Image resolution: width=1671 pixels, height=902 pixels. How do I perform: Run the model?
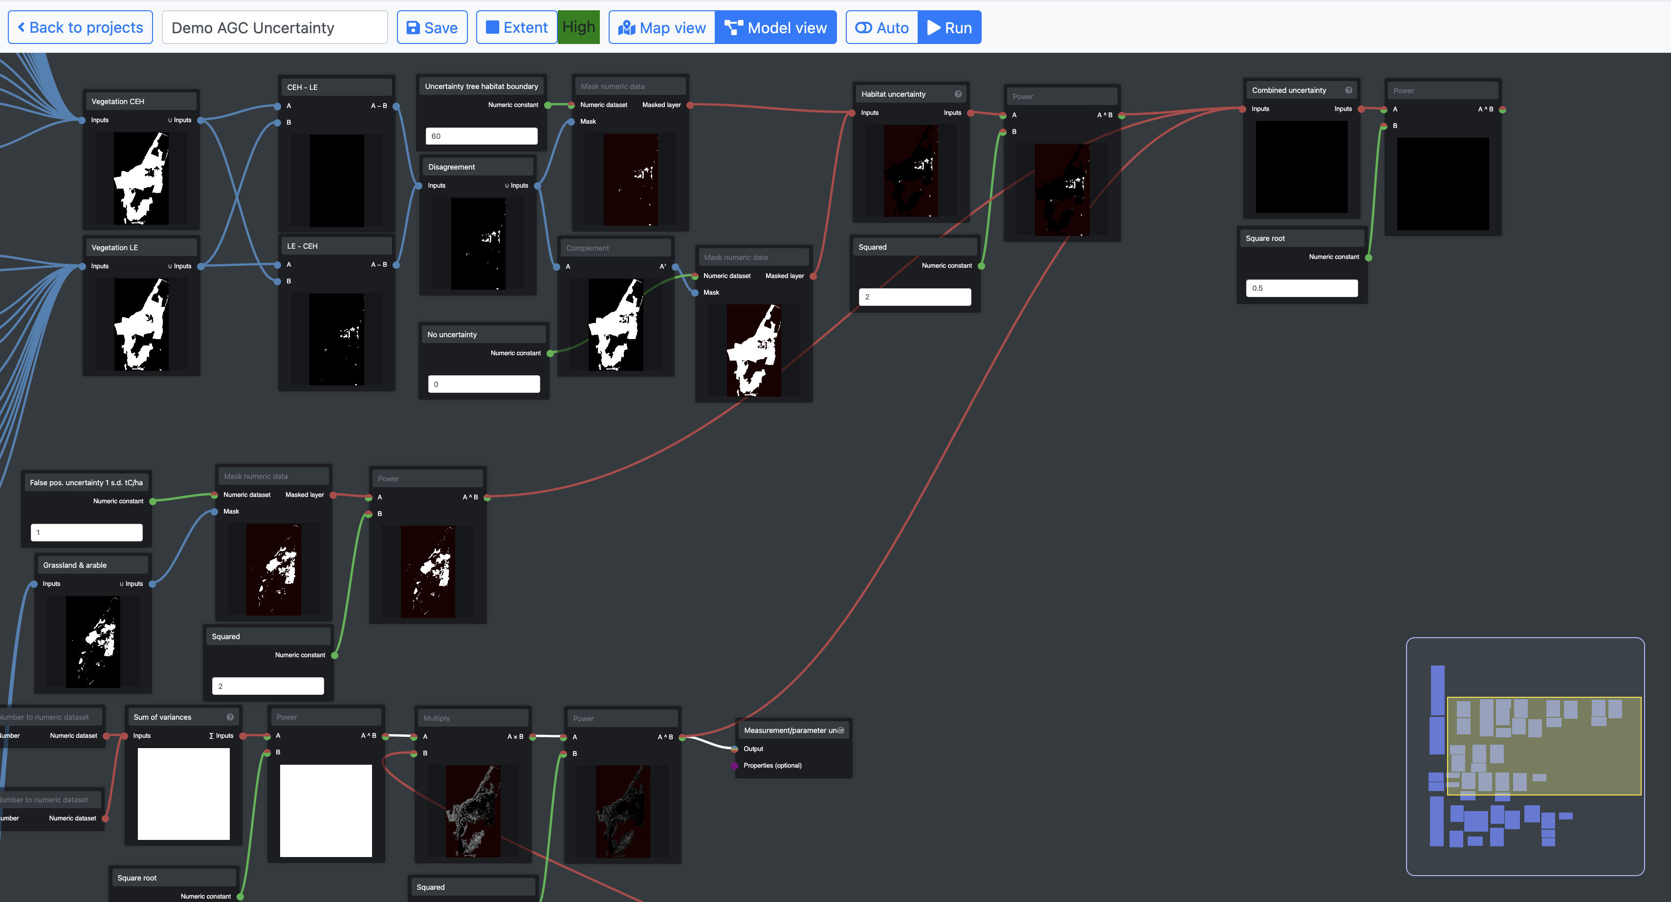949,28
